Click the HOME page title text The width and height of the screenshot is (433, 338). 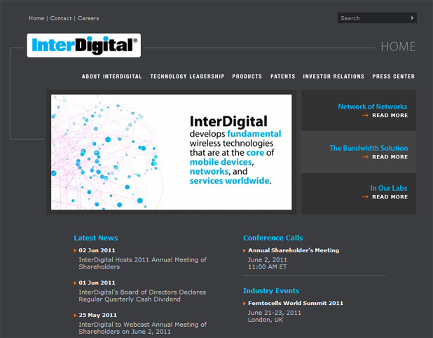[398, 47]
